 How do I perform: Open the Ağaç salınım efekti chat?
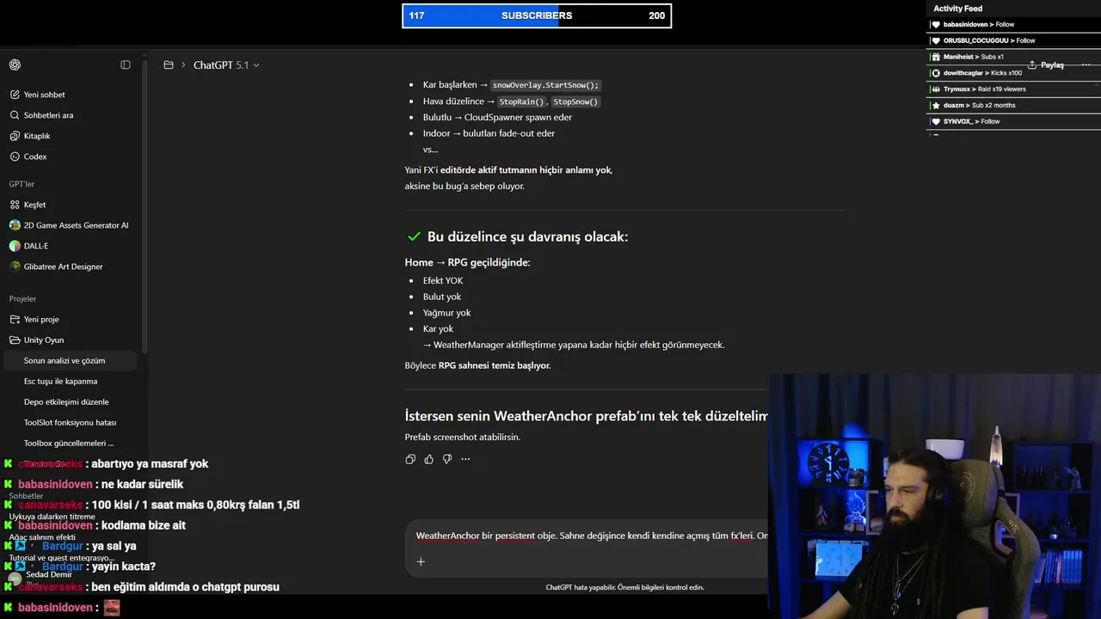click(x=42, y=537)
